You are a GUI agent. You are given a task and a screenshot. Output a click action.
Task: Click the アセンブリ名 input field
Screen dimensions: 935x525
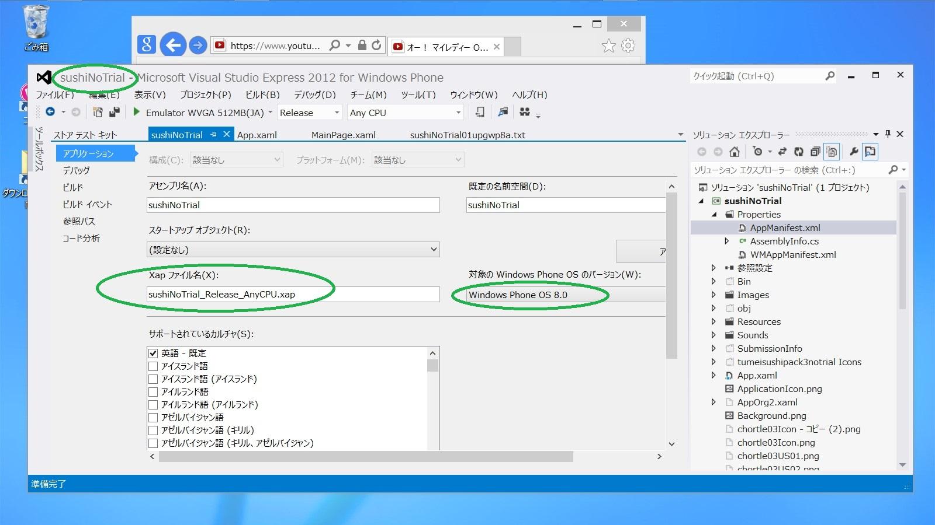click(x=293, y=205)
